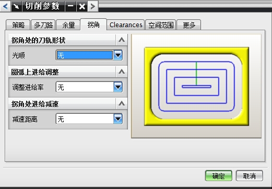Close the 切削参数 dialog with X
This screenshot has height=189, width=272.
point(82,6)
